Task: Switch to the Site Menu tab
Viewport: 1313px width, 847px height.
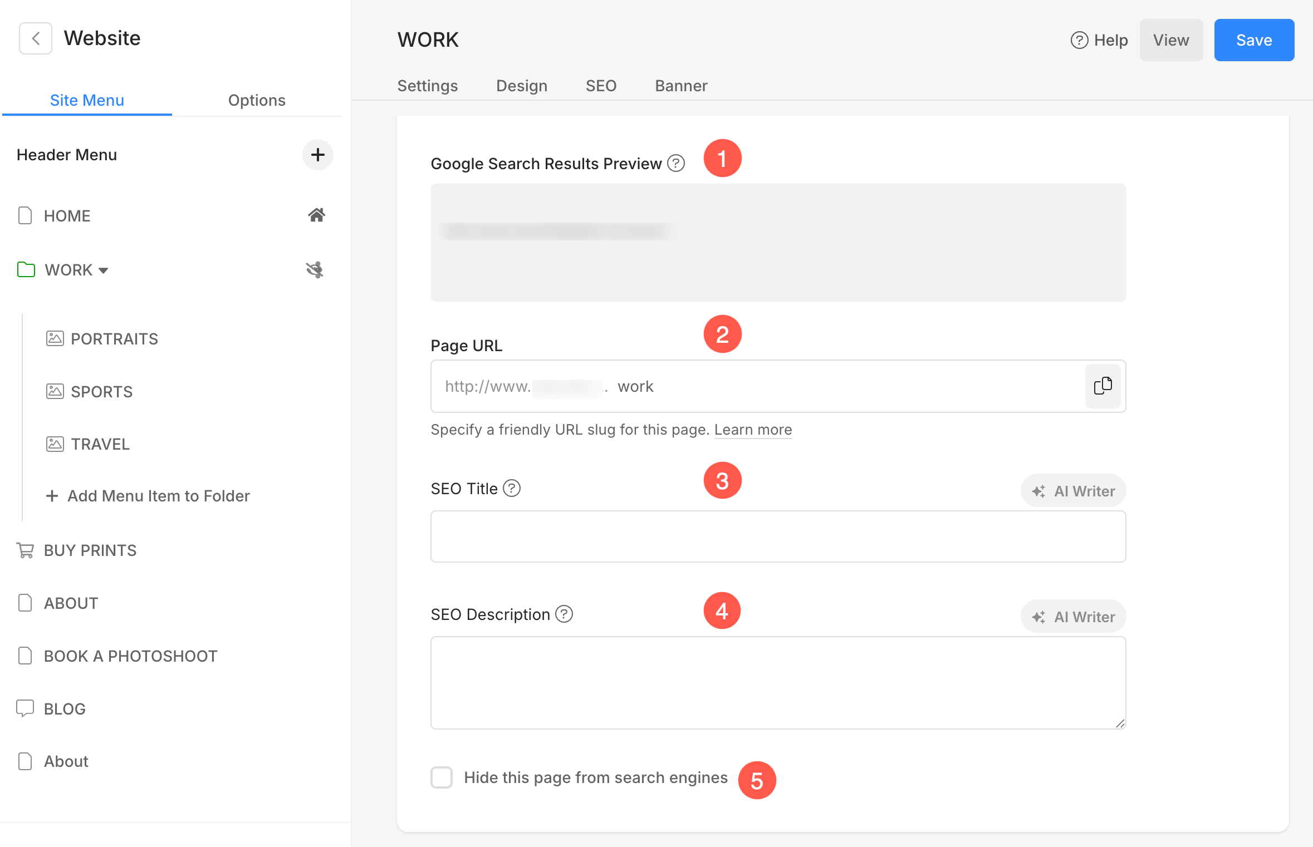Action: tap(87, 100)
